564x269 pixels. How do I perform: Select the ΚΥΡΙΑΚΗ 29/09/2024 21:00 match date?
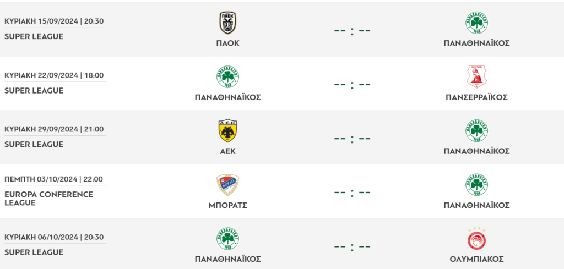coord(54,129)
